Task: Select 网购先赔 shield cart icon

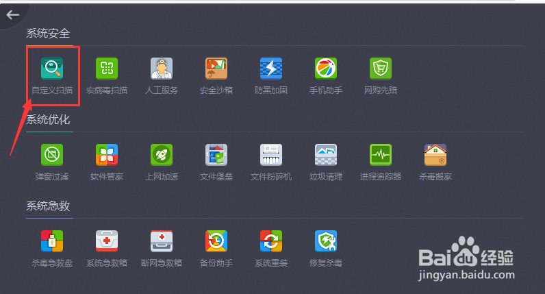Action: coord(381,69)
